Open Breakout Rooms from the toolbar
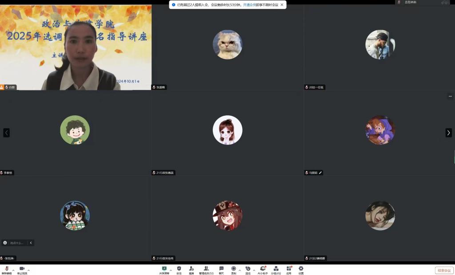Image resolution: width=455 pixels, height=275 pixels. [276, 269]
